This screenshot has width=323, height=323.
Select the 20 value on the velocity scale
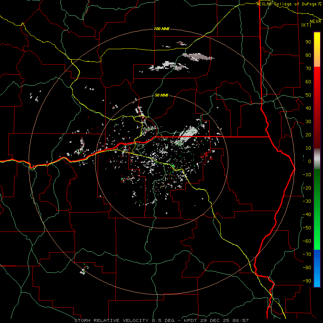coord(308,135)
